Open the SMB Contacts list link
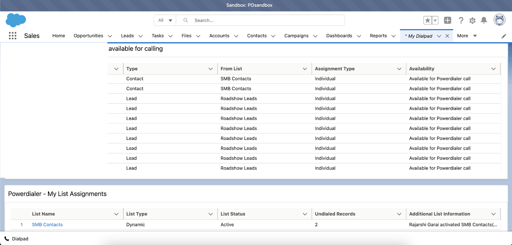Viewport: 512px width, 245px height. coord(47,225)
